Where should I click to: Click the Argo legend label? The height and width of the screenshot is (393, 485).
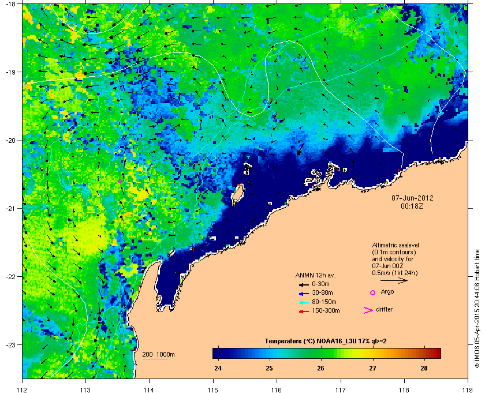[x=387, y=292]
